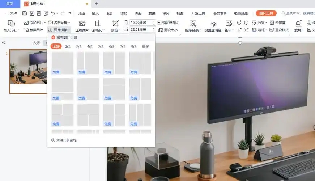Viewport: 315px width, 181px height.
Task: Click 常驻任务窗格 pin task pane
Action: click(x=64, y=140)
